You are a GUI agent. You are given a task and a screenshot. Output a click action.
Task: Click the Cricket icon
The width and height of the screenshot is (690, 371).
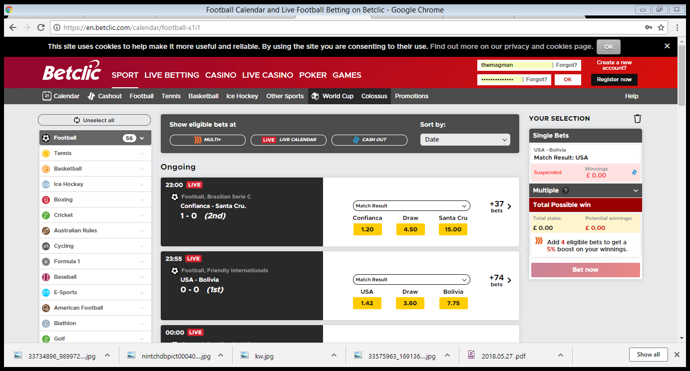pos(46,215)
